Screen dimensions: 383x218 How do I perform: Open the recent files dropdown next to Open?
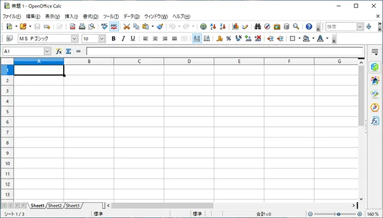point(30,26)
